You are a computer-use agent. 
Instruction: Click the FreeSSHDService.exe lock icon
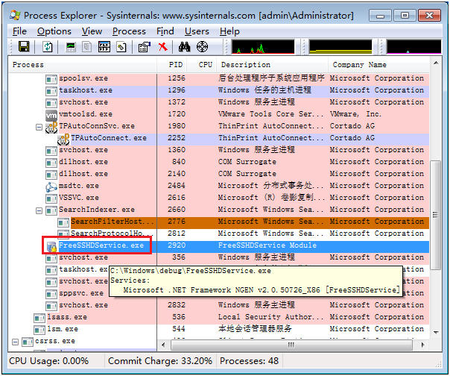click(x=51, y=246)
